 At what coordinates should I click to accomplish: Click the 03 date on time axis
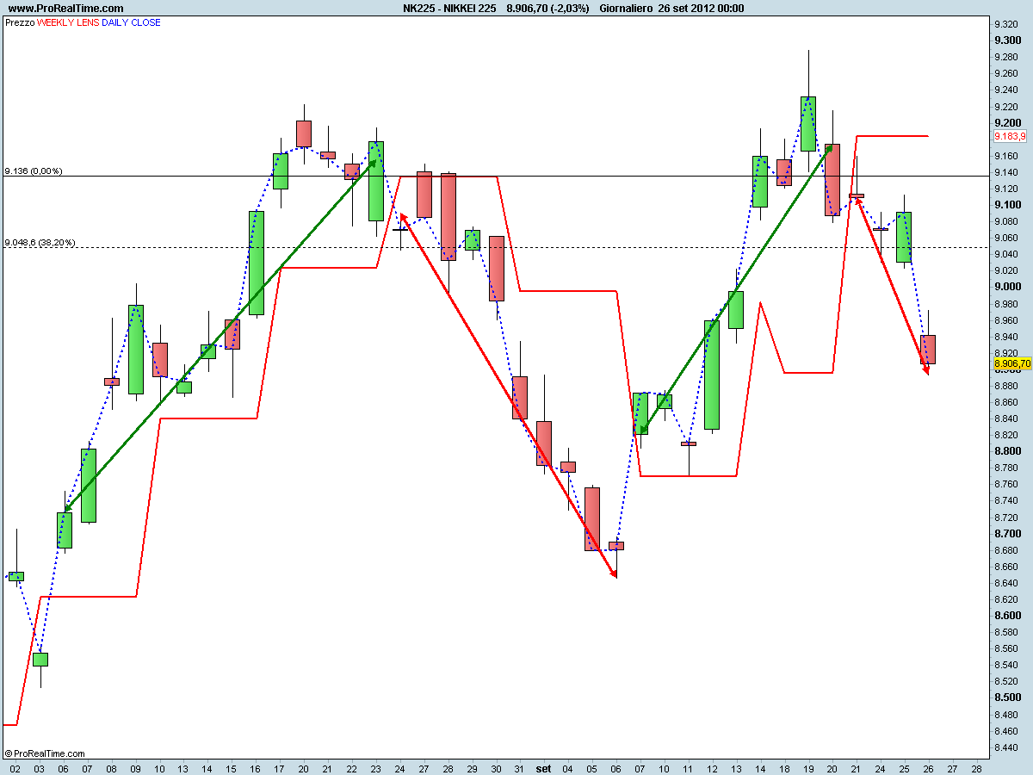(40, 768)
